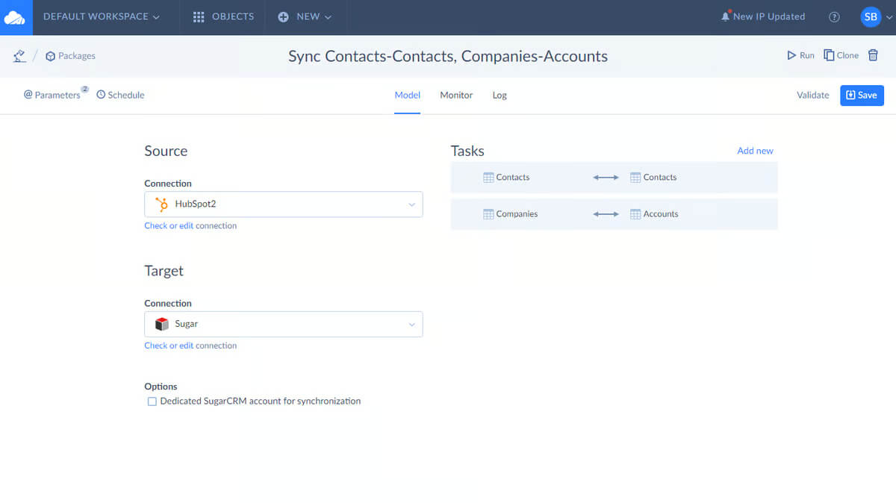The image size is (896, 503).
Task: Click the plus icon beside New
Action: coord(284,16)
